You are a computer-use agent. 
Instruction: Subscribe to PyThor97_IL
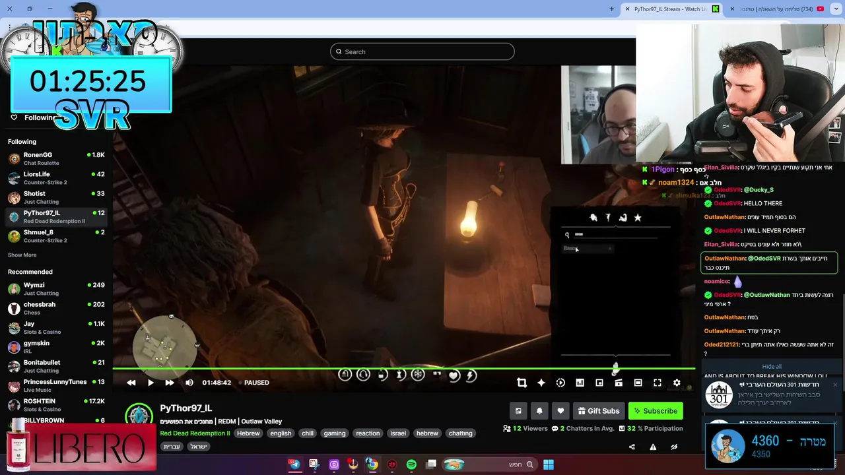[656, 411]
